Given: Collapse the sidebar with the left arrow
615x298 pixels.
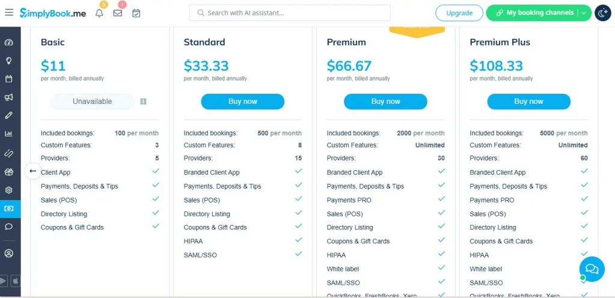Looking at the screenshot, I should point(33,171).
